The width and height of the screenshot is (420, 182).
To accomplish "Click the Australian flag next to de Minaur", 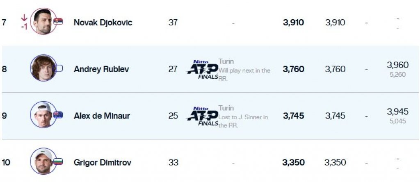I will 58,115.
